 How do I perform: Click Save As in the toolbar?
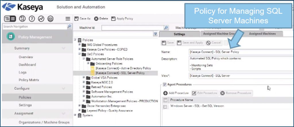[83, 19]
